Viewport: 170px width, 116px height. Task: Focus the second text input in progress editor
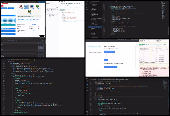(x=119, y=57)
